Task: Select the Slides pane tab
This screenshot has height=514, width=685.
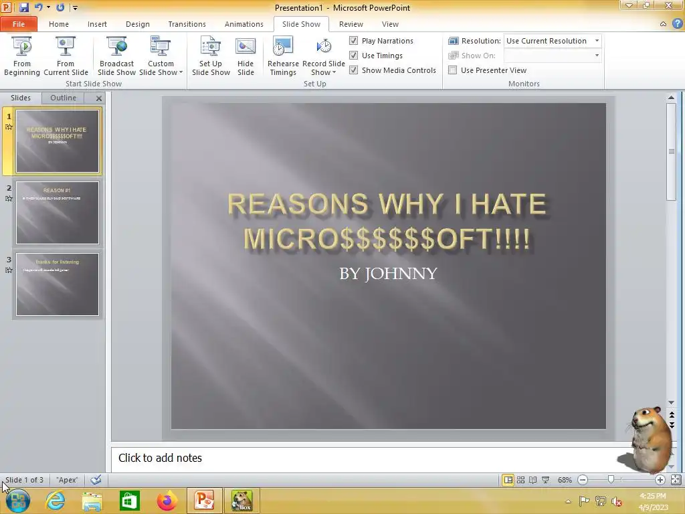Action: click(x=21, y=98)
